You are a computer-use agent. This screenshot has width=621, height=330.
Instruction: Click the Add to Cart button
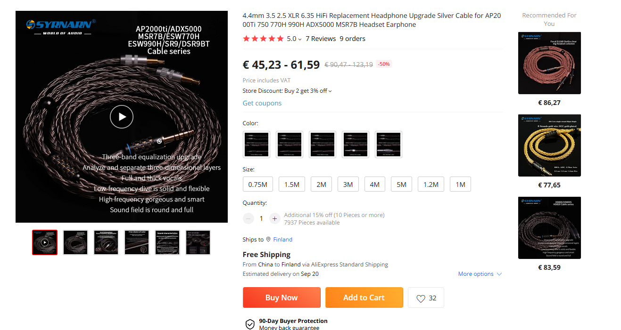click(x=364, y=298)
